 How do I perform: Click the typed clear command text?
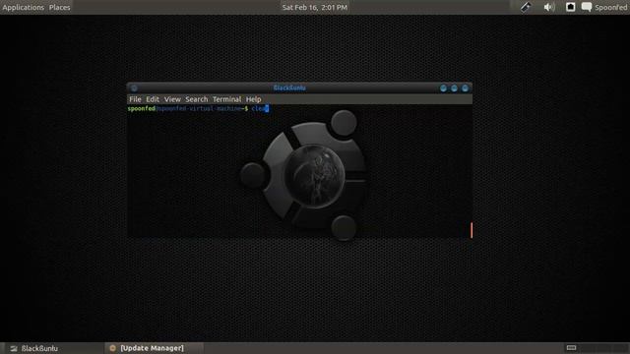[259, 108]
